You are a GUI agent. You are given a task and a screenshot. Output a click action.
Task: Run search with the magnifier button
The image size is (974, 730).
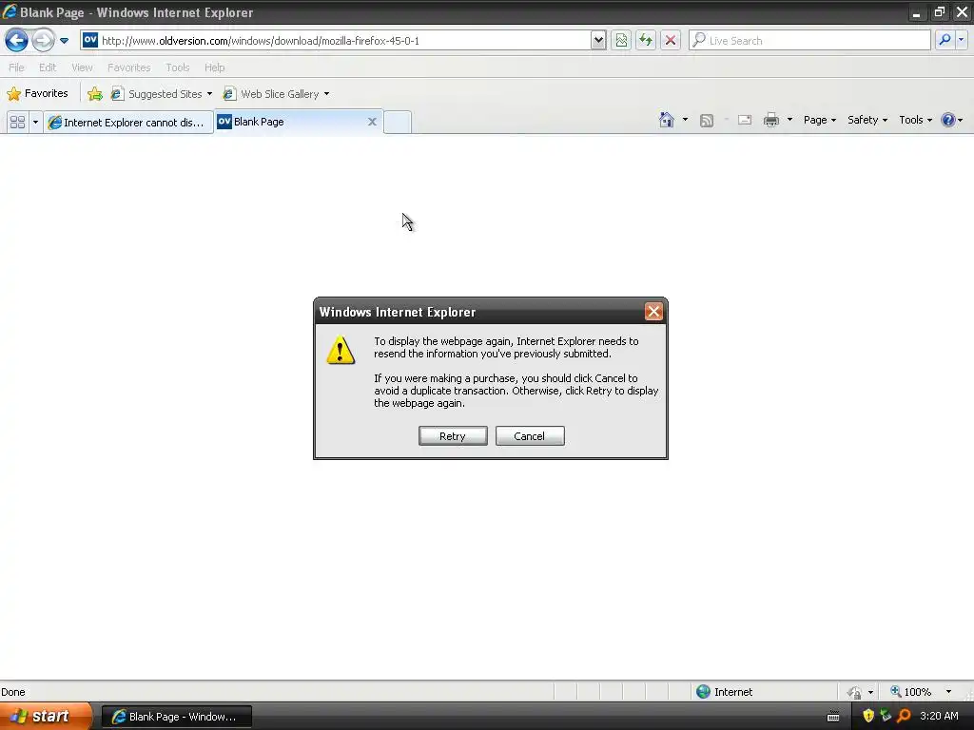click(x=945, y=40)
